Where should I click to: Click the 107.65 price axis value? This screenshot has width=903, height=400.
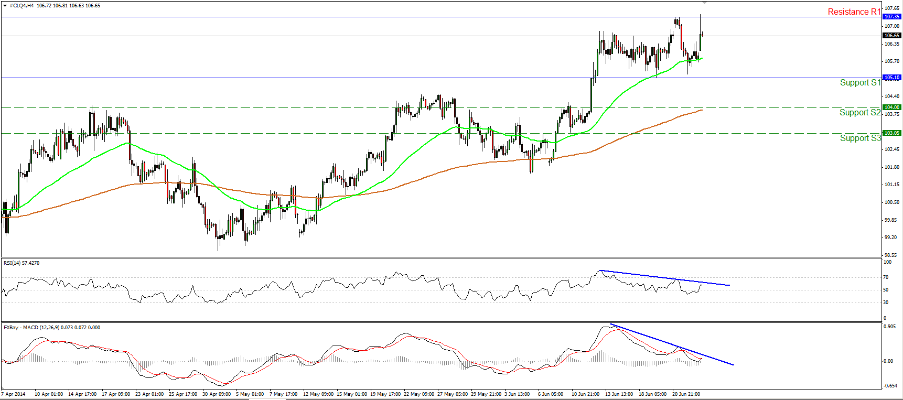[x=892, y=8]
